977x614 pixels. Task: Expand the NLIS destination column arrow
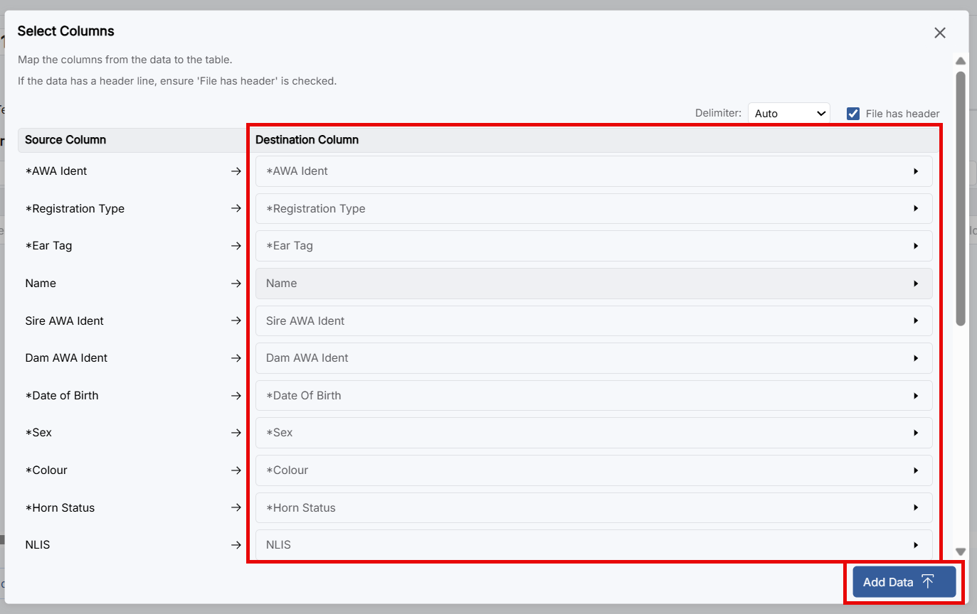(916, 545)
